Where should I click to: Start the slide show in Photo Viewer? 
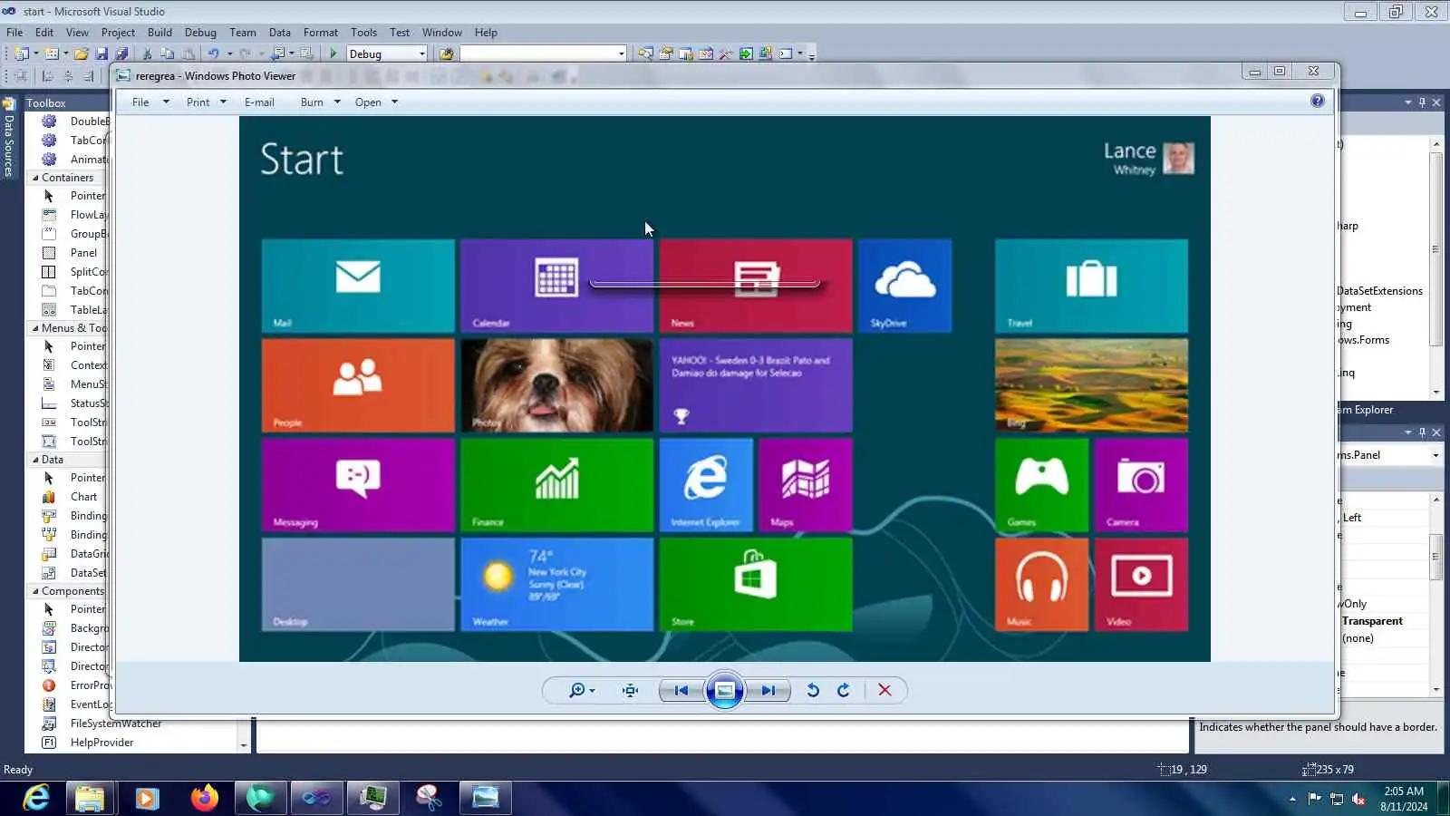tap(725, 691)
